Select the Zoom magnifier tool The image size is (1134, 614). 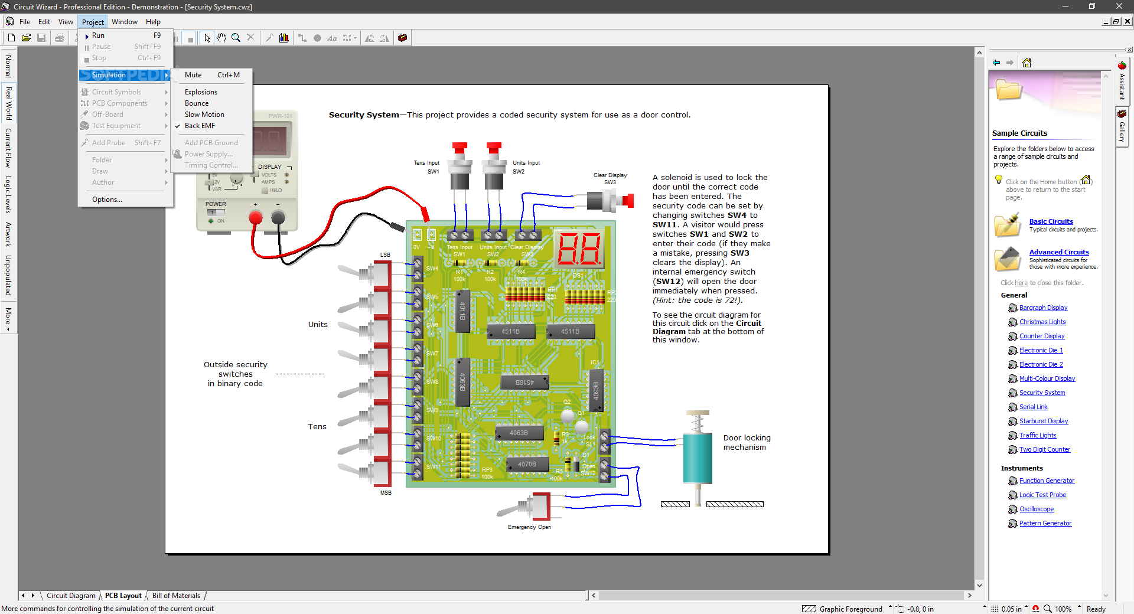pyautogui.click(x=236, y=38)
